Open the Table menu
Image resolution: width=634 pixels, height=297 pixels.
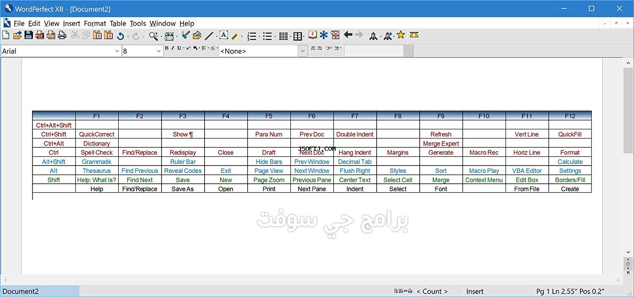point(118,24)
